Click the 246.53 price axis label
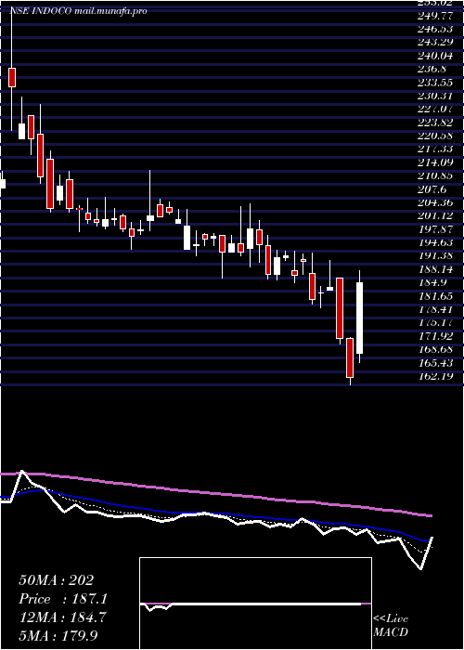This screenshot has width=464, height=650. 437,30
